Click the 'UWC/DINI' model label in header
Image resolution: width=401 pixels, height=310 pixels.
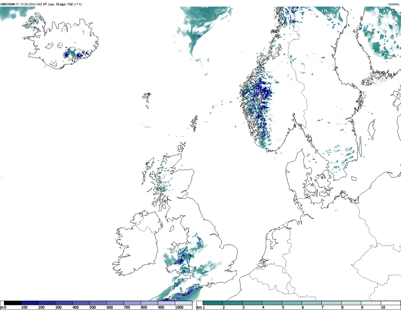point(8,4)
